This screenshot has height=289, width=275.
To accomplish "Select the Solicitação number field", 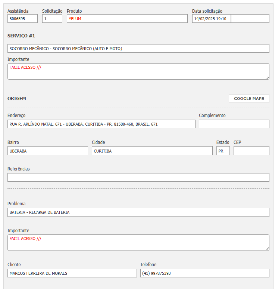I will (52, 19).
